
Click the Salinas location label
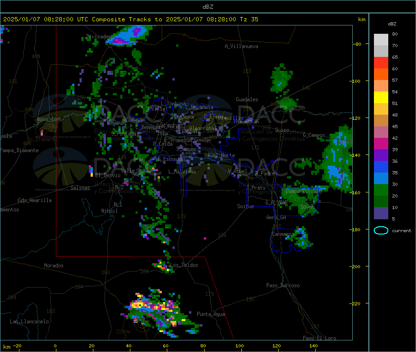(x=80, y=188)
